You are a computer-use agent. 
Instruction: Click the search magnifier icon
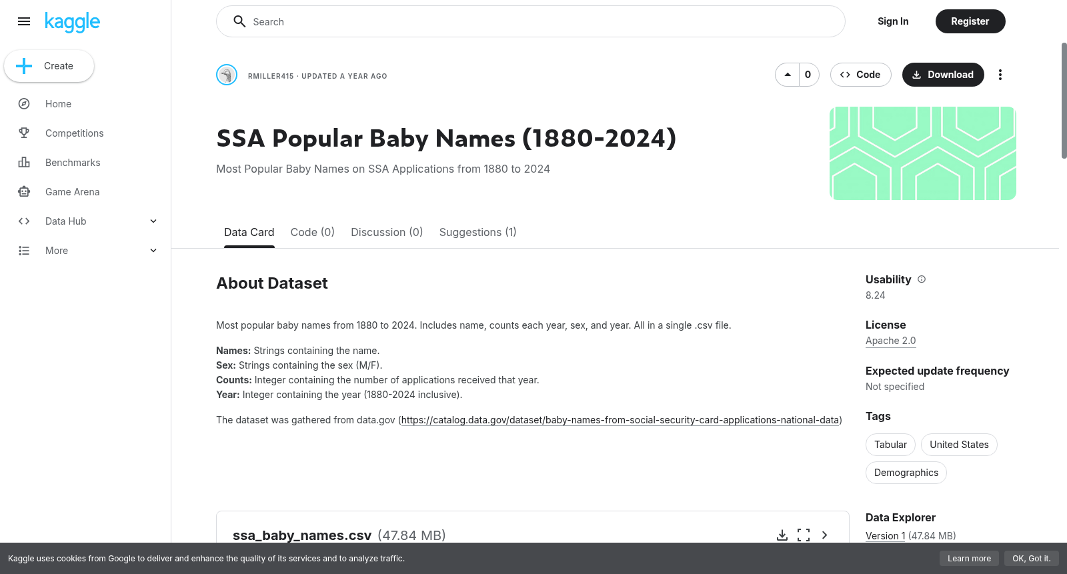(x=239, y=21)
